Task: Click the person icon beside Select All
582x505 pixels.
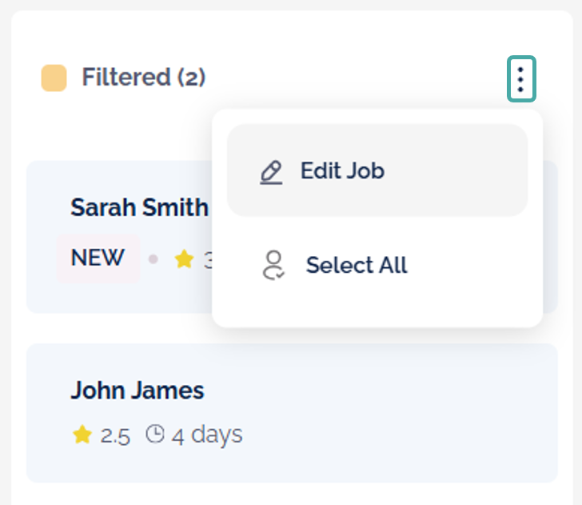Action: click(x=273, y=265)
